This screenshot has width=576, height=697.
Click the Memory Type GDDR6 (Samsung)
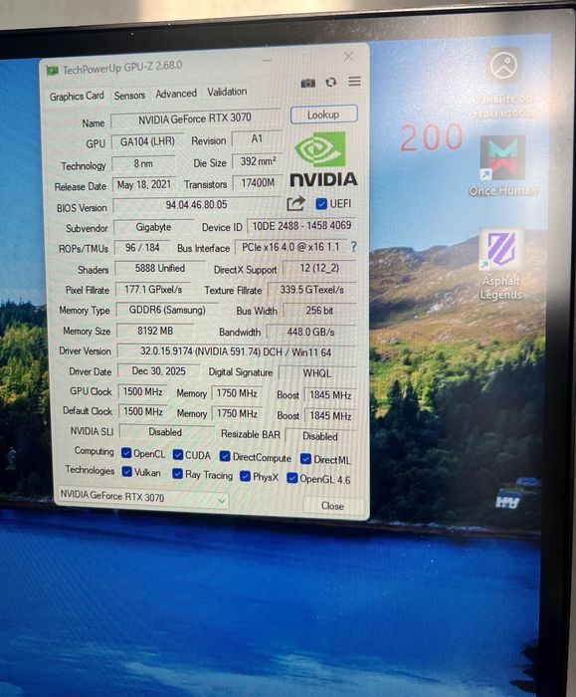[x=167, y=310]
